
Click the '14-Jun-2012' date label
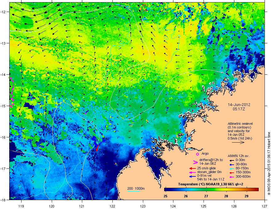pyautogui.click(x=239, y=105)
